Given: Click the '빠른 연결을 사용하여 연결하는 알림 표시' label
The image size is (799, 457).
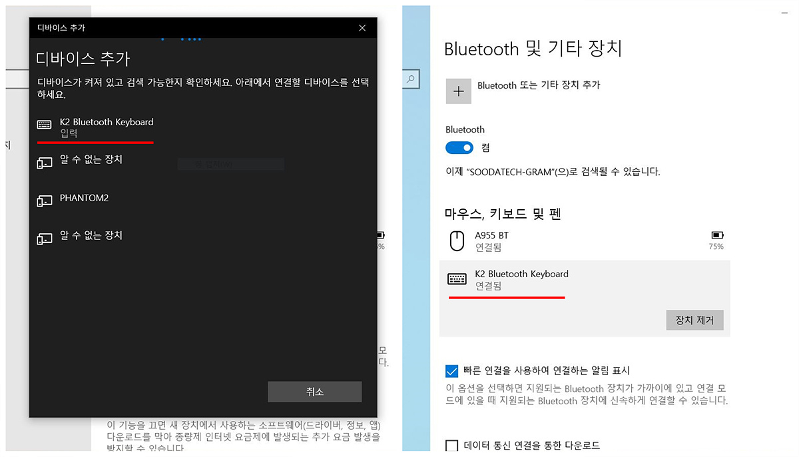Looking at the screenshot, I should 547,370.
